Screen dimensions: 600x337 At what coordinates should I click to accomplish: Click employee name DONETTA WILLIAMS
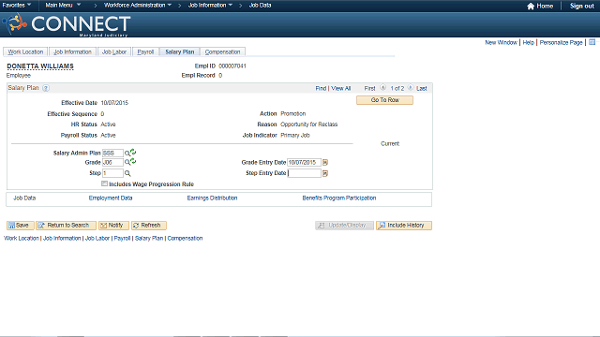coord(40,66)
